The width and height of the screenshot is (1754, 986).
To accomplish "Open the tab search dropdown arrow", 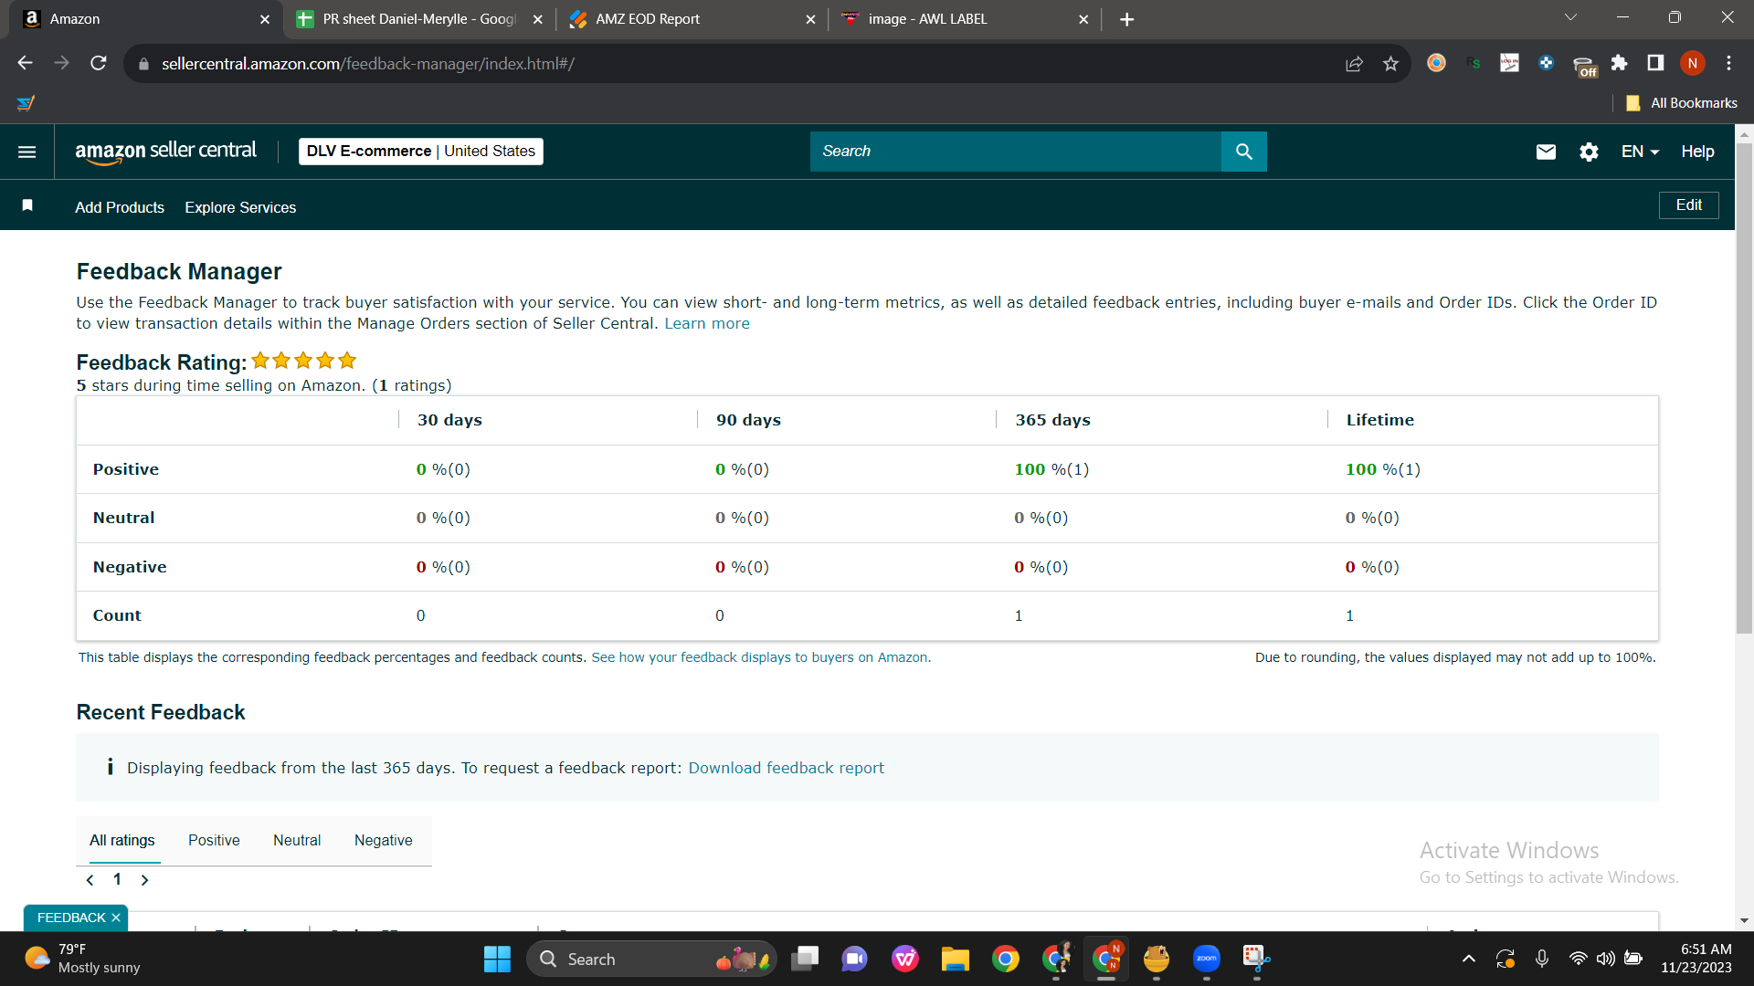I will pos(1570,17).
